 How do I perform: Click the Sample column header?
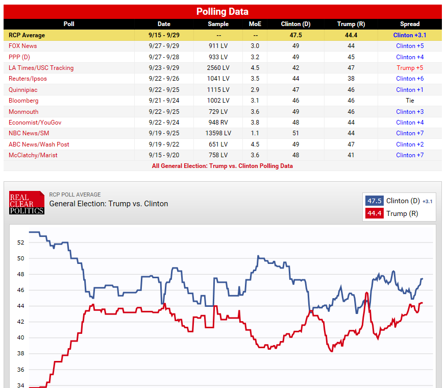pos(218,24)
